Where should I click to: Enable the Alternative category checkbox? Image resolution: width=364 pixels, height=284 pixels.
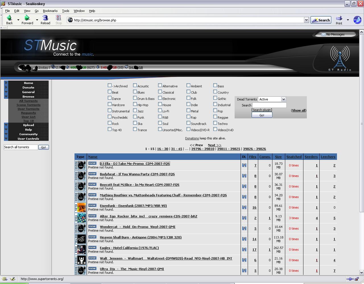click(160, 85)
